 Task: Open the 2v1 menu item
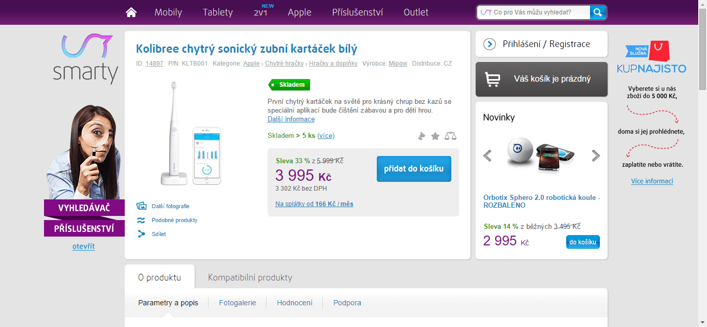[x=260, y=12]
